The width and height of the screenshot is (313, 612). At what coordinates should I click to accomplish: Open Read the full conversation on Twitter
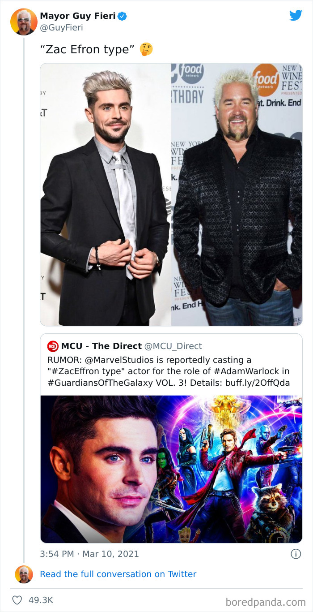pos(118,574)
